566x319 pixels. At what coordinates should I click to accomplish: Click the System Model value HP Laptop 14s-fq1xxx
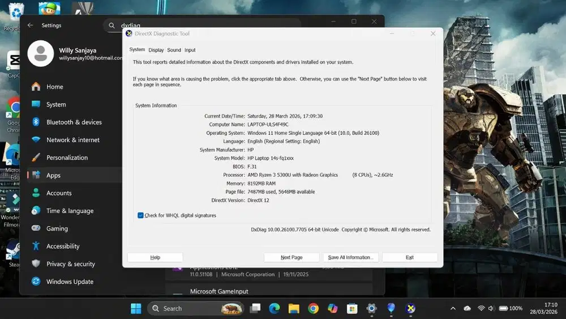271,158
